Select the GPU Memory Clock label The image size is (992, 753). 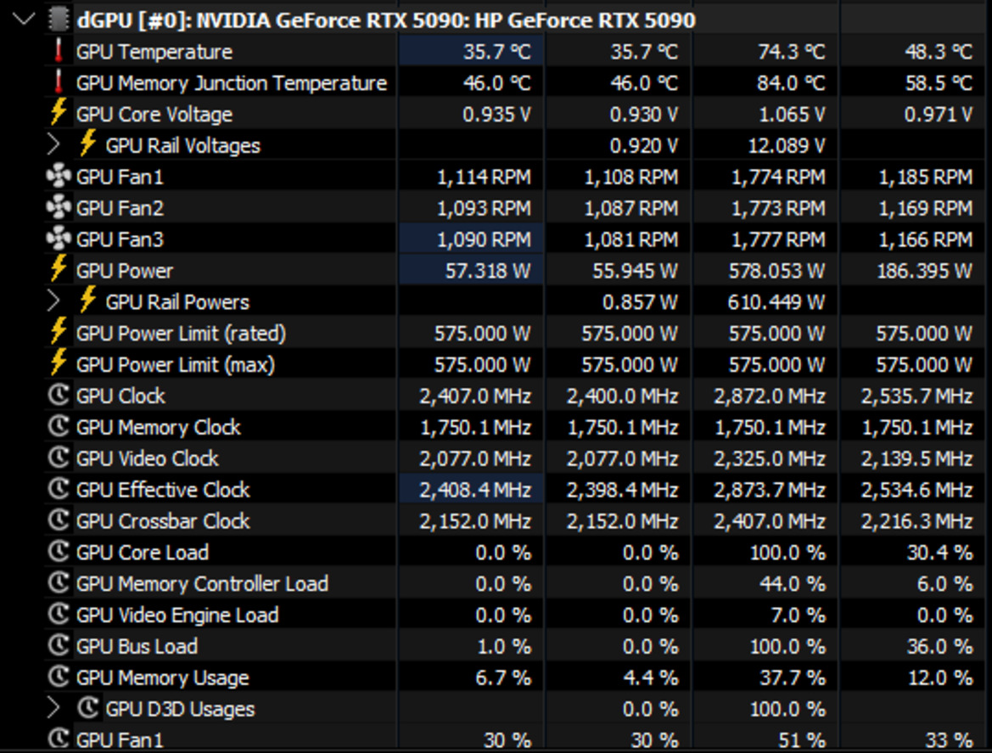(158, 427)
